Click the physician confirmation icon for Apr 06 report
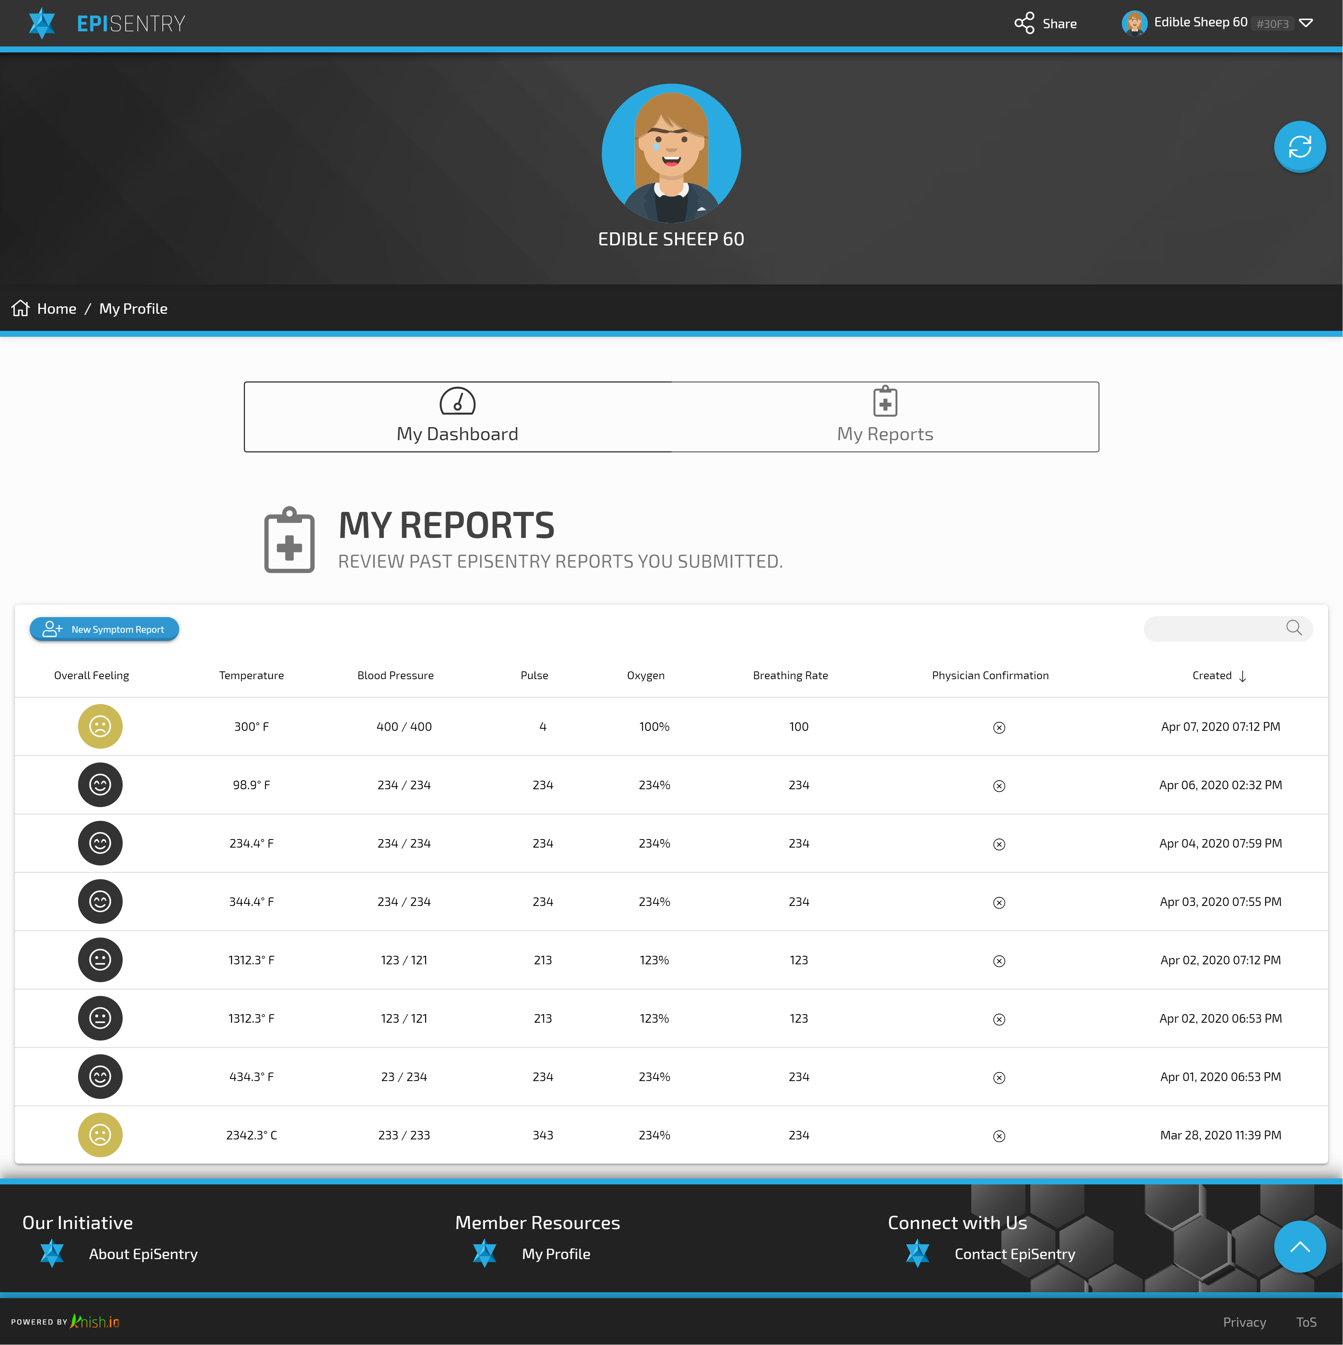Viewport: 1343px width, 1345px height. point(999,786)
